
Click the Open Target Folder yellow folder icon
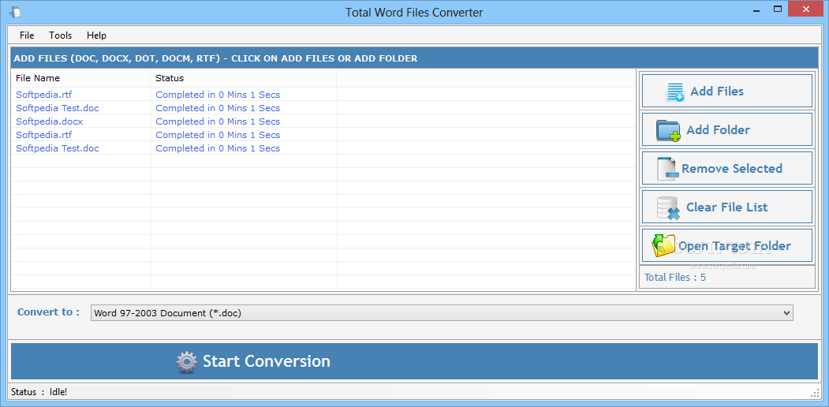coord(663,246)
